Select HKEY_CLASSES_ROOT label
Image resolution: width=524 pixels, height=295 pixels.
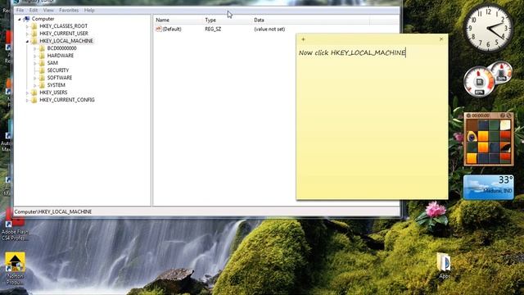tap(64, 26)
